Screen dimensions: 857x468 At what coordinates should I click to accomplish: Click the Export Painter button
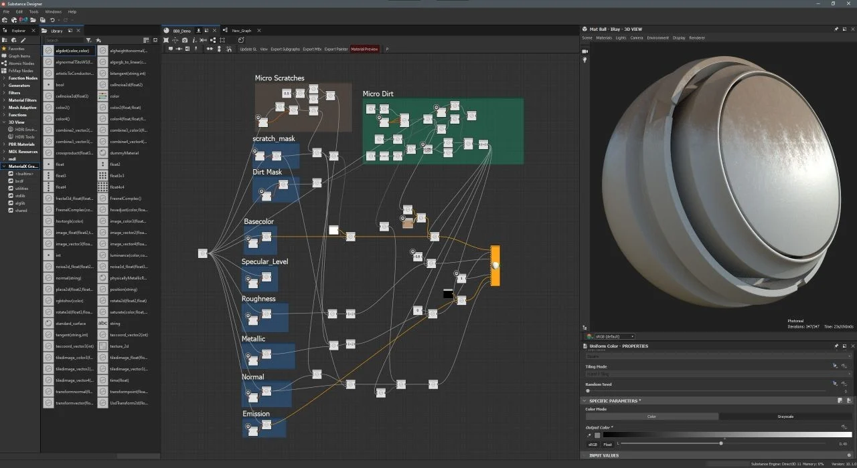pyautogui.click(x=335, y=49)
